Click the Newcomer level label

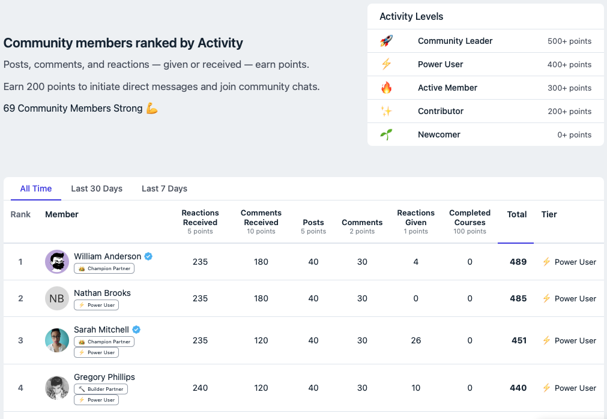[439, 134]
